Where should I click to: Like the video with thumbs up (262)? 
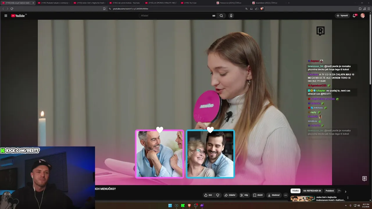[x=208, y=195]
